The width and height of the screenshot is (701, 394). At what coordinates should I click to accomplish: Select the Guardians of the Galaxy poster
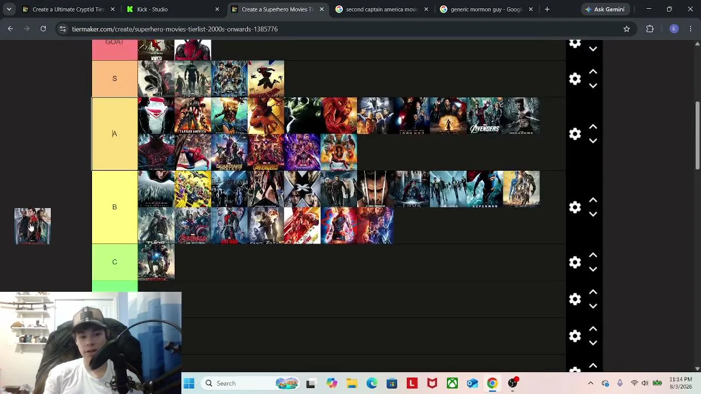229,152
